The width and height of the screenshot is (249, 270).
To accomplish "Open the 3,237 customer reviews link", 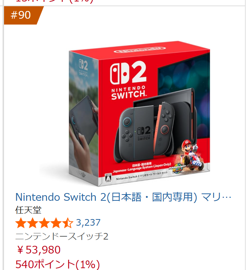I will tap(88, 222).
